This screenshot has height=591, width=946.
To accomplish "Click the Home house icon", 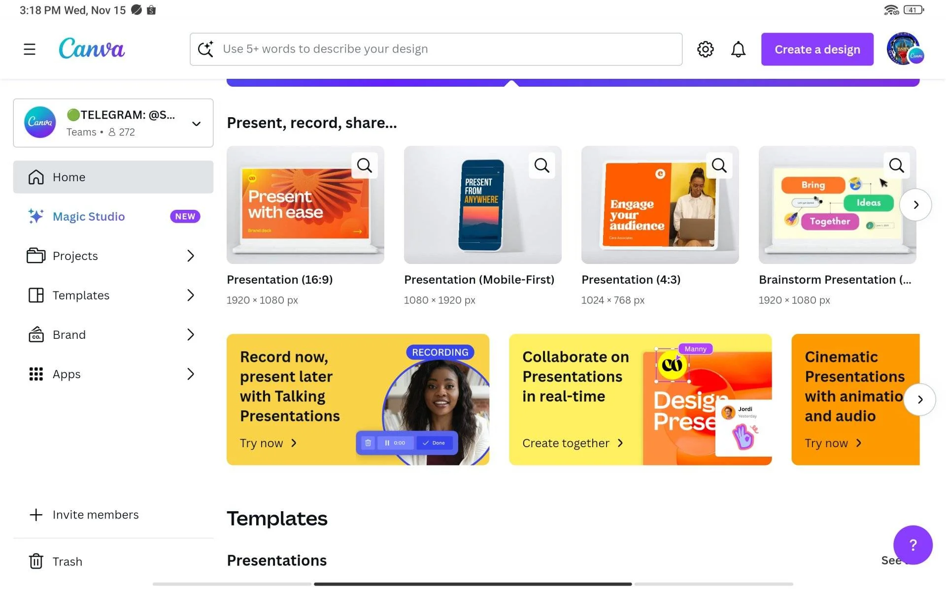I will tap(36, 177).
